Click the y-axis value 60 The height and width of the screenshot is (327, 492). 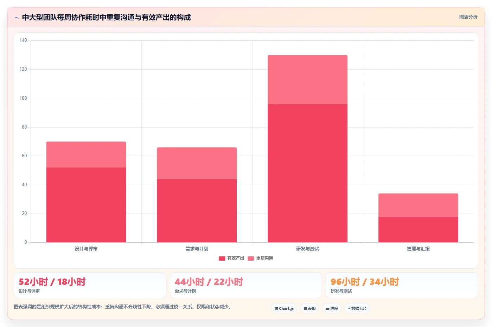tap(24, 156)
